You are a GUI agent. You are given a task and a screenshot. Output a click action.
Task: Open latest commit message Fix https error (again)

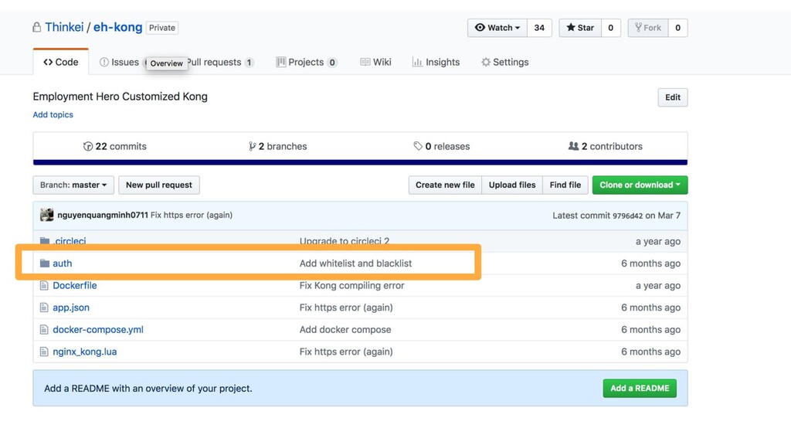192,215
